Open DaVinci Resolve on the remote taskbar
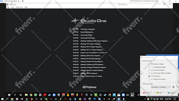Screen dimensions: 179x101 tap(100, 95)
